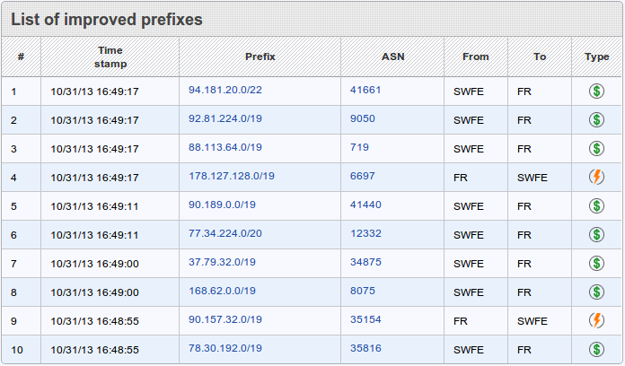Open ASN link 35154
The height and width of the screenshot is (366, 625).
(365, 319)
